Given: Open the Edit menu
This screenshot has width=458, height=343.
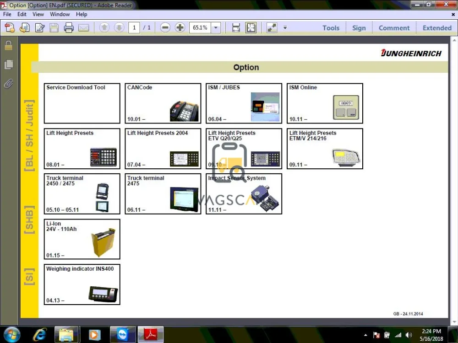Looking at the screenshot, I should 22,14.
